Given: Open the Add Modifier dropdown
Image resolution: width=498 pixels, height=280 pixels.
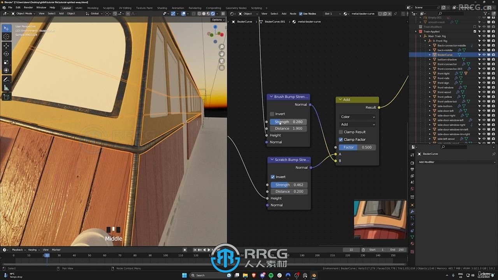Looking at the screenshot, I should click(457, 162).
